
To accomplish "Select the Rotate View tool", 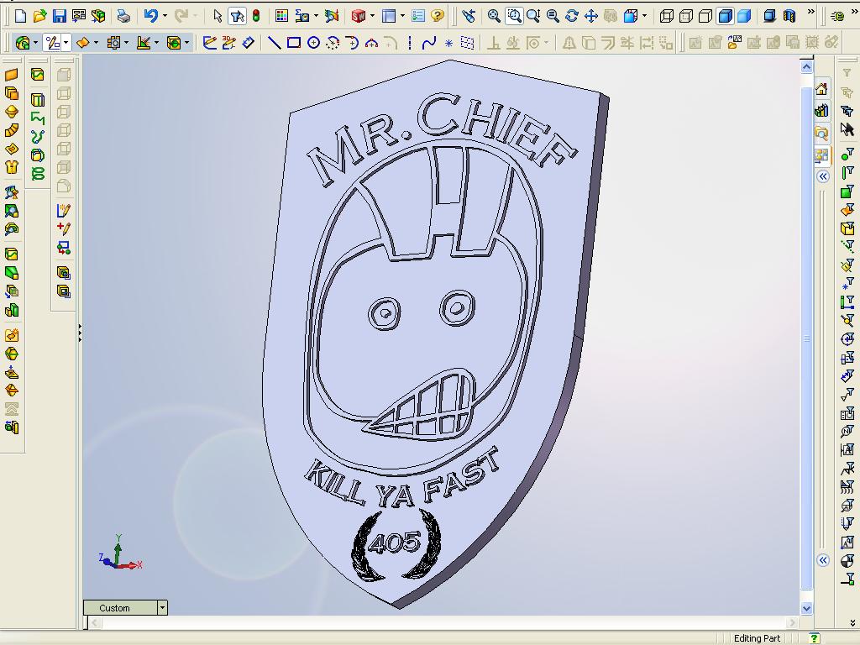I will (571, 16).
